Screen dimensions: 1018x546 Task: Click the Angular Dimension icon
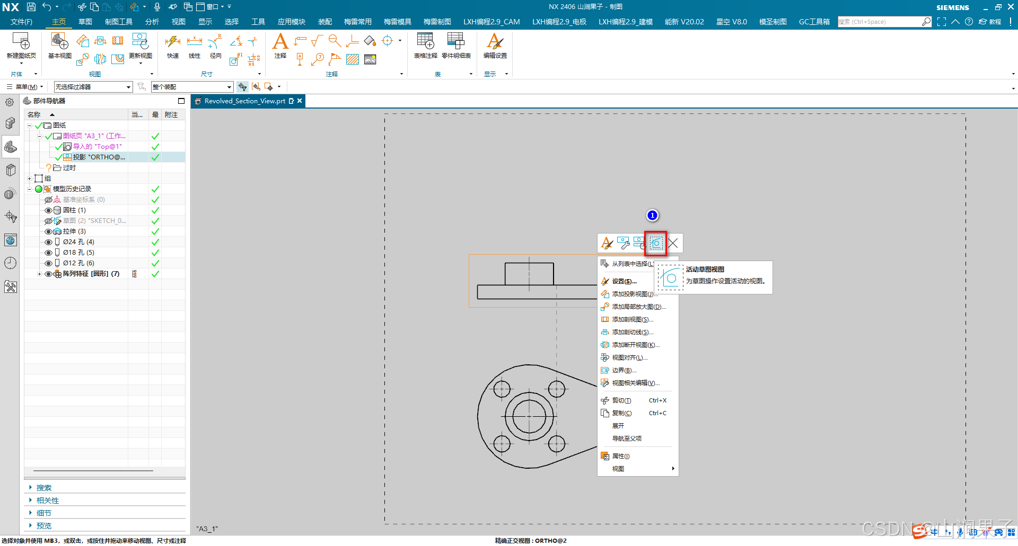(236, 41)
